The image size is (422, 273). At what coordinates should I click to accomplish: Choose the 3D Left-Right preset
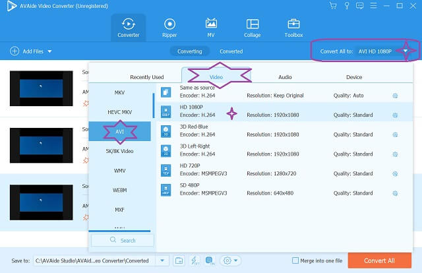click(x=285, y=151)
